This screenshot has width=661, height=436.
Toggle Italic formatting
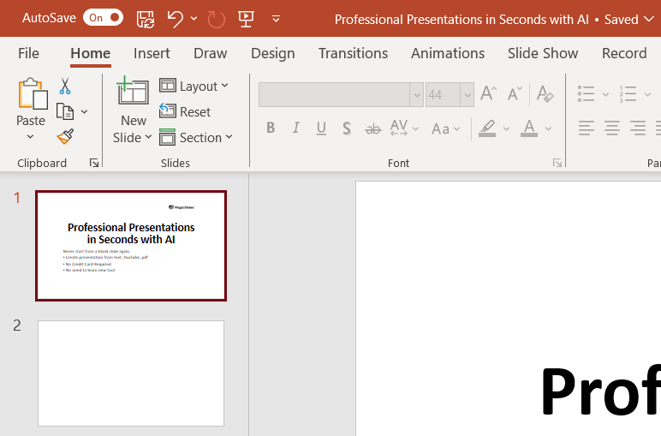296,128
